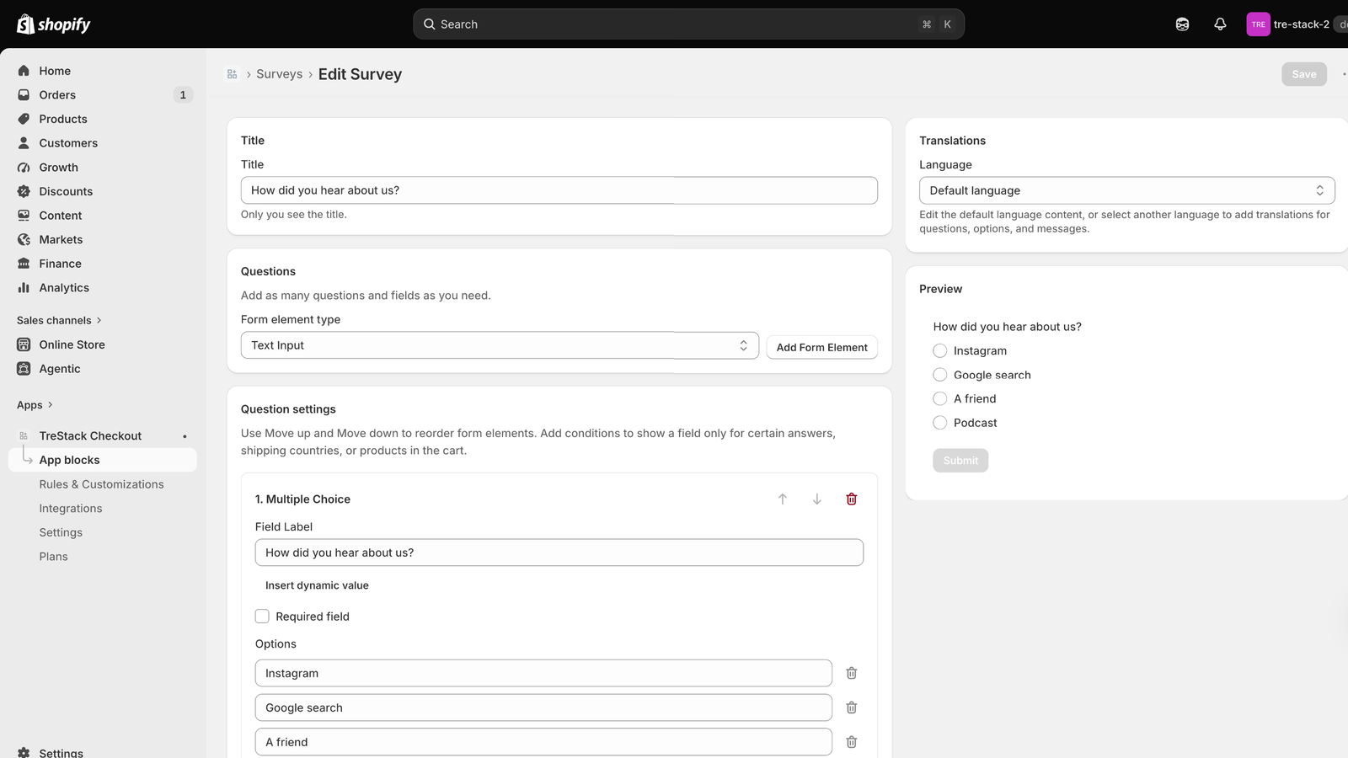
Task: Click the Customers person icon
Action: pos(24,143)
